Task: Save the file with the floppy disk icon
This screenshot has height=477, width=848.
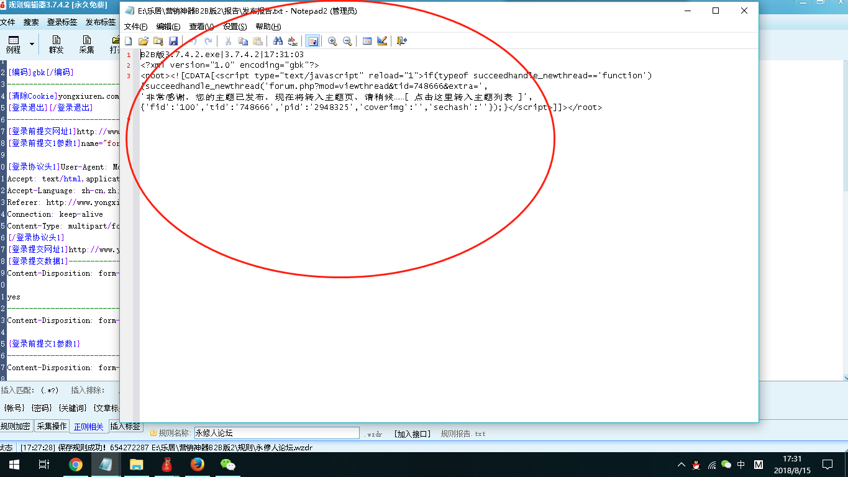Action: [173, 41]
